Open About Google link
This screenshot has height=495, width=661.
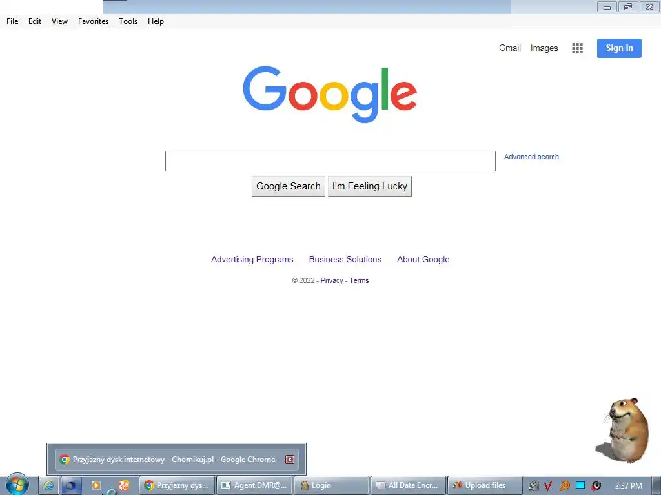(423, 259)
